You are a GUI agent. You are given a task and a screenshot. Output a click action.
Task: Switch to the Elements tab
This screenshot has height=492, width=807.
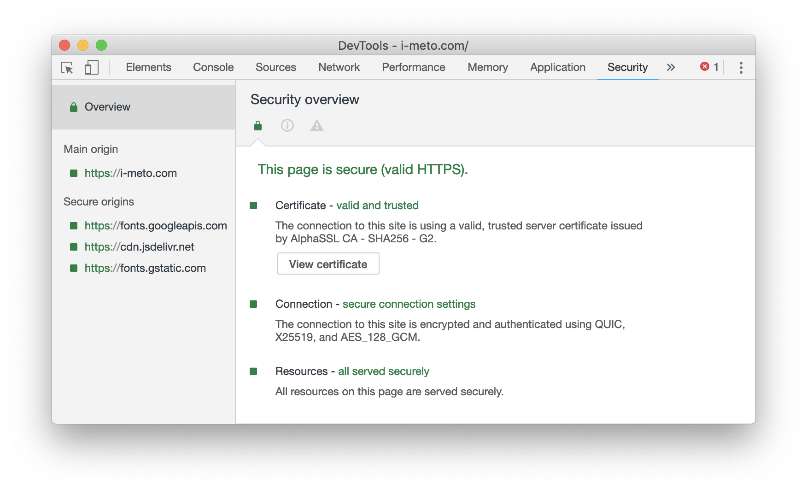[148, 67]
